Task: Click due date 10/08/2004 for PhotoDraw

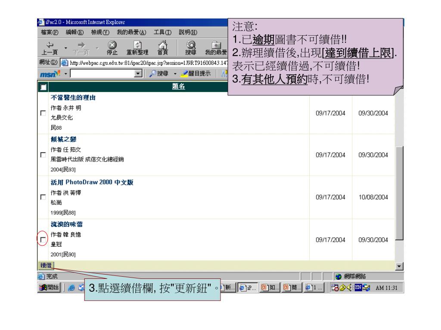Action: pyautogui.click(x=373, y=197)
